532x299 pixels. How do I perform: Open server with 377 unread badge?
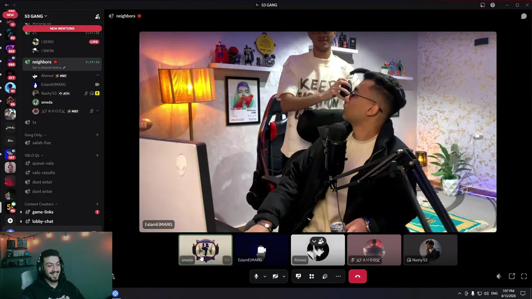(10, 75)
